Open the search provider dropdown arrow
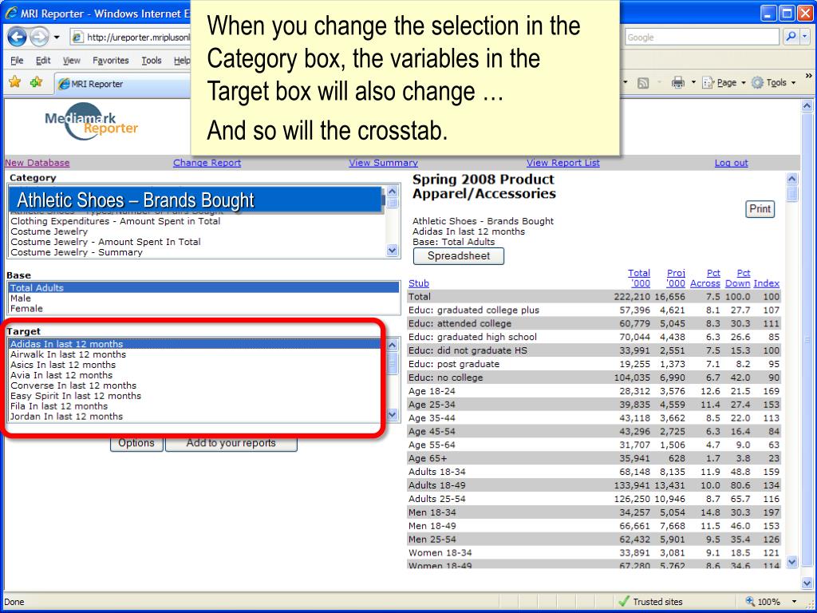Screen dimensions: 817x613 [x=805, y=37]
